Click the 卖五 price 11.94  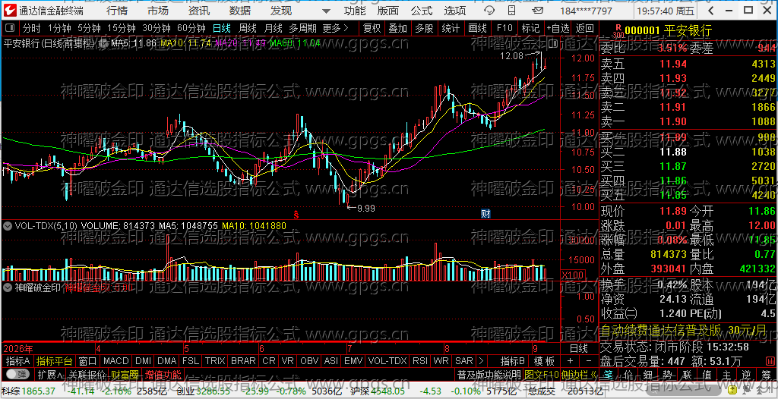(673, 64)
